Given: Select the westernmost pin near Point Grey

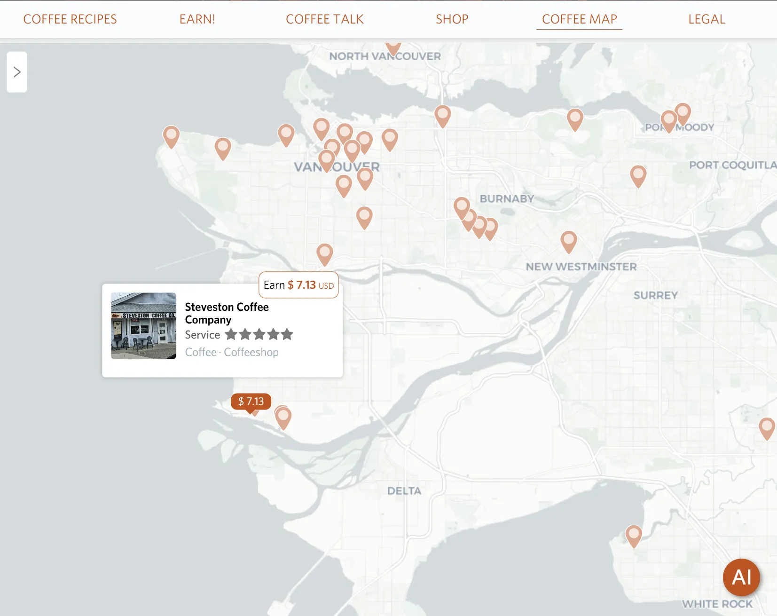Looking at the screenshot, I should point(171,137).
